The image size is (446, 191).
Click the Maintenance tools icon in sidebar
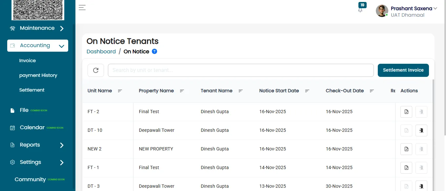(x=12, y=28)
